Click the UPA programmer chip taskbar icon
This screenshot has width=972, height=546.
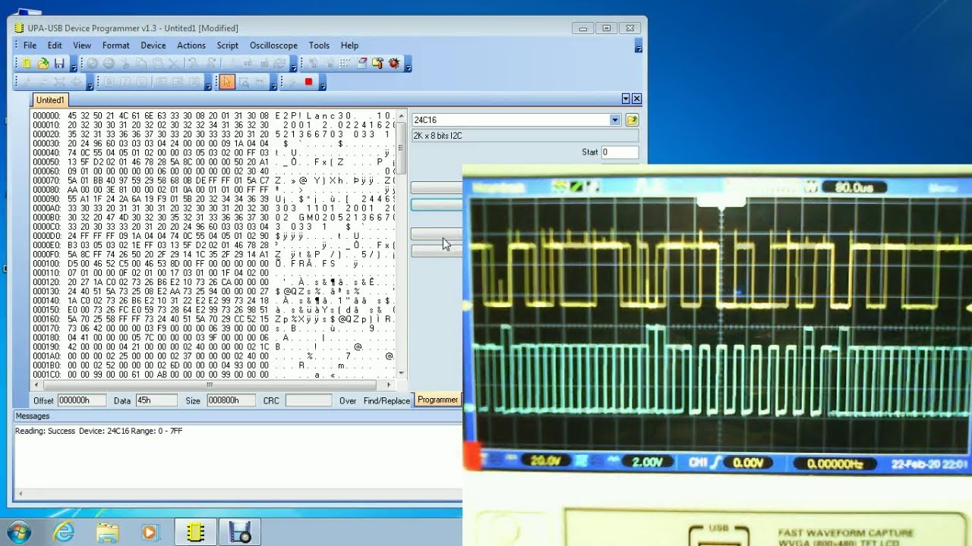pos(196,532)
